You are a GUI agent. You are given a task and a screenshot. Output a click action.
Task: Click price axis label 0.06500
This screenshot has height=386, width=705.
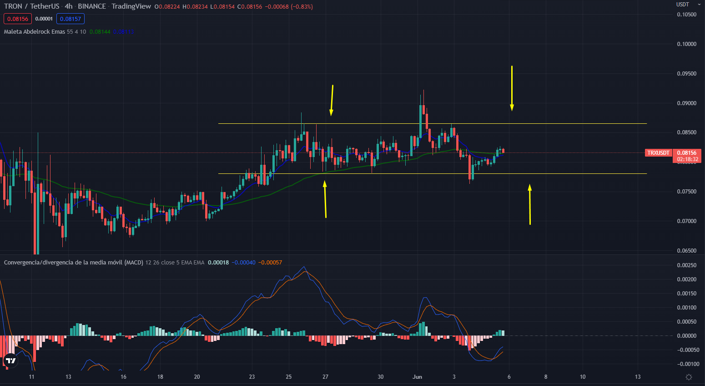pyautogui.click(x=687, y=251)
